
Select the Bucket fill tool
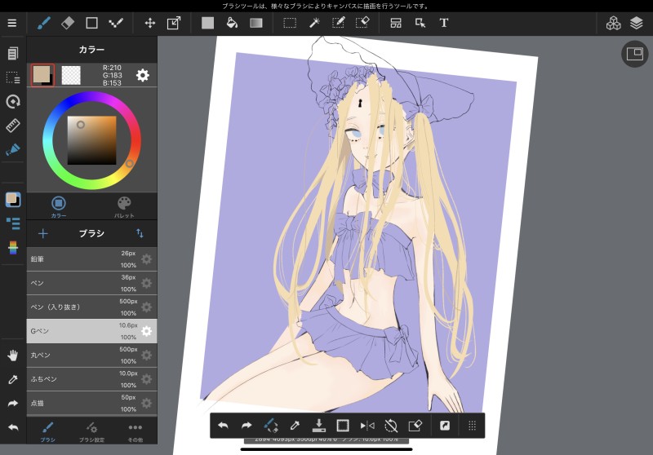(x=232, y=23)
